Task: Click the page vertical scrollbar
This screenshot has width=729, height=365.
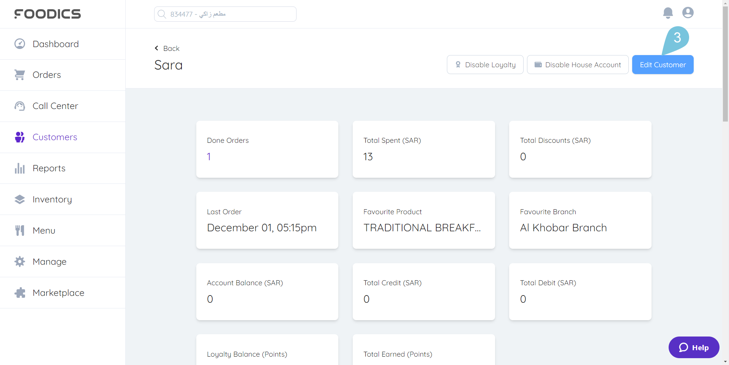Action: tap(725, 65)
